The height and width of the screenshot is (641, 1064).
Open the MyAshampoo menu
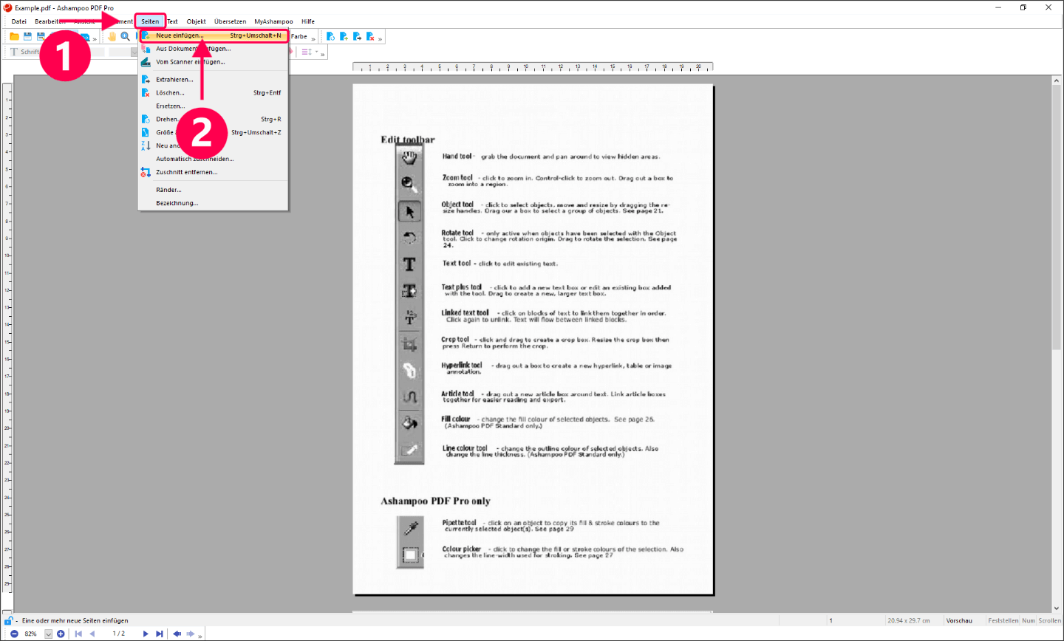click(273, 21)
